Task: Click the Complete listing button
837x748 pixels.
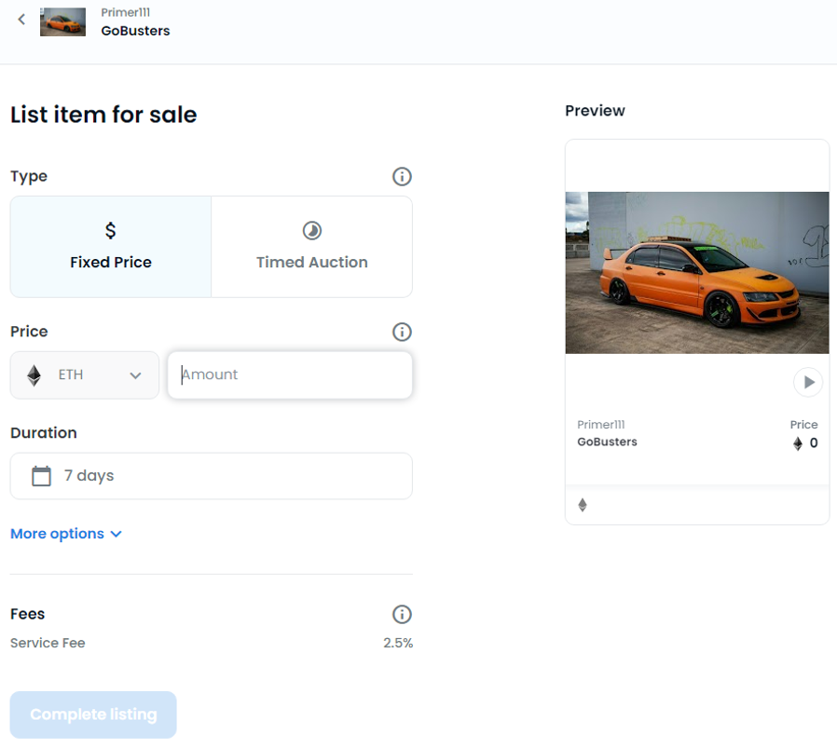Action: 93,714
